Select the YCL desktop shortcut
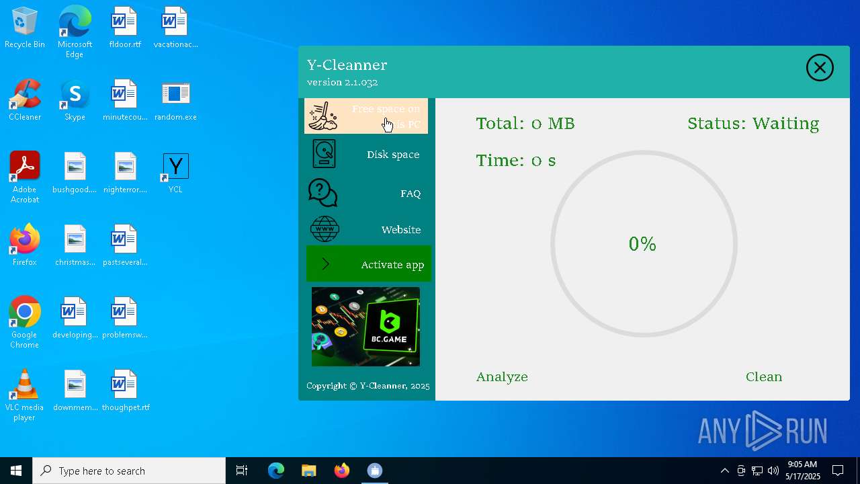Viewport: 860px width, 484px height. [175, 173]
